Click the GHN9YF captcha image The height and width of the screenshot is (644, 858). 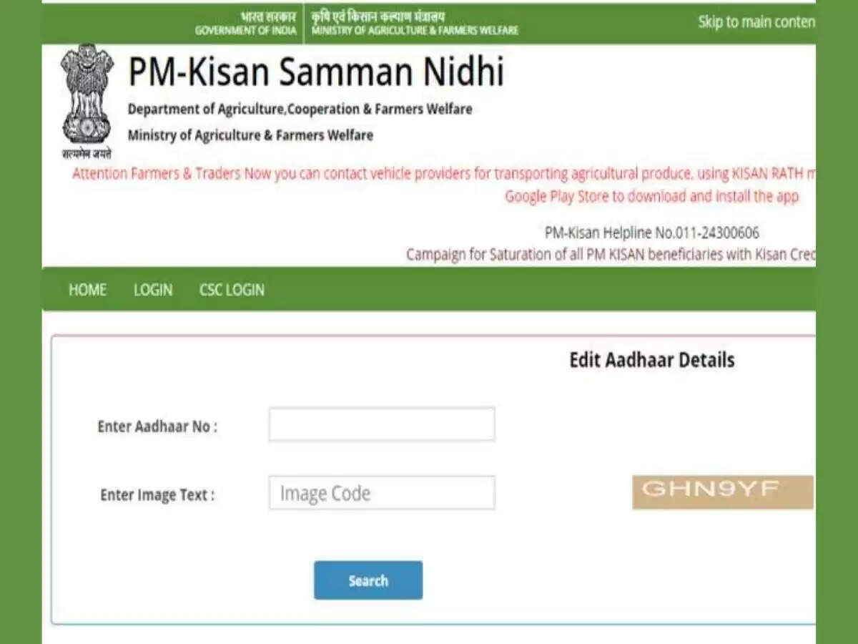pos(723,492)
